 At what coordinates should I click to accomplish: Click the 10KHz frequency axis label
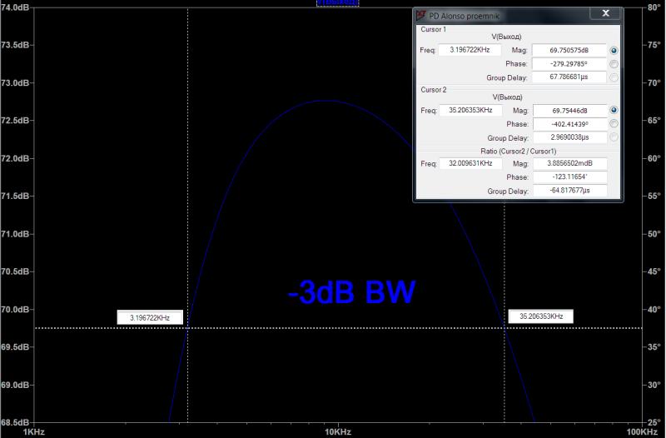click(x=338, y=432)
